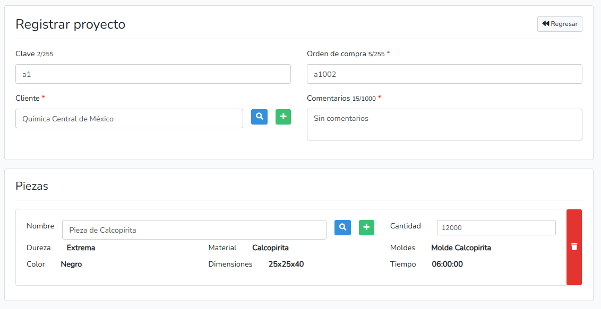Click the Piezas section title

click(x=33, y=186)
